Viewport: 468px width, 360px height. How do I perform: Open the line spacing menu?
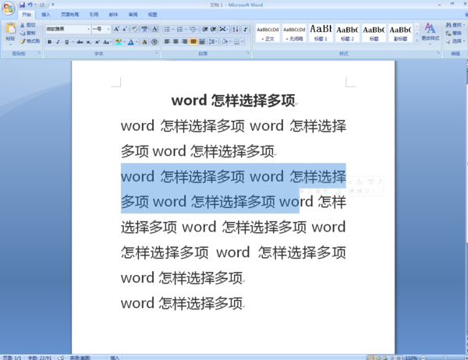coord(213,41)
